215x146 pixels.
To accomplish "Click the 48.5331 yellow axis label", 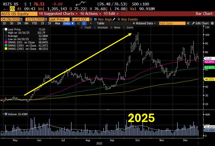I will click(x=209, y=79).
